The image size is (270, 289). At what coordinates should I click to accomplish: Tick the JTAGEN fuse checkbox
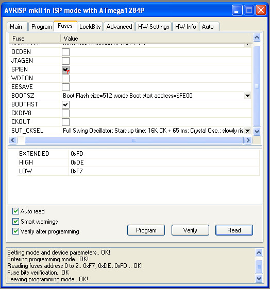[x=65, y=61]
